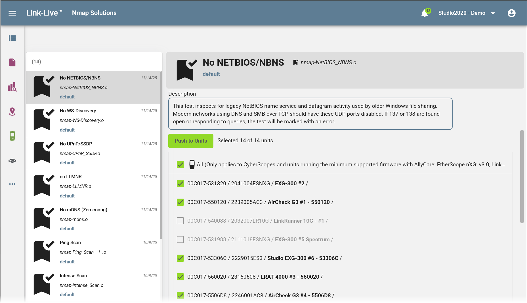The height and width of the screenshot is (303, 527).
Task: Click the Selected 14 of 14 units text
Action: pos(245,141)
